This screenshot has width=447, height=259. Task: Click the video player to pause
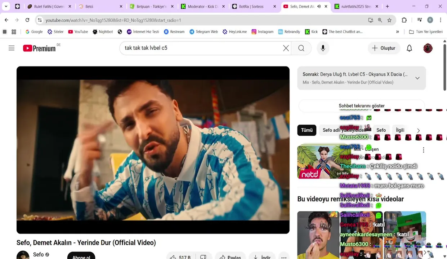153,150
